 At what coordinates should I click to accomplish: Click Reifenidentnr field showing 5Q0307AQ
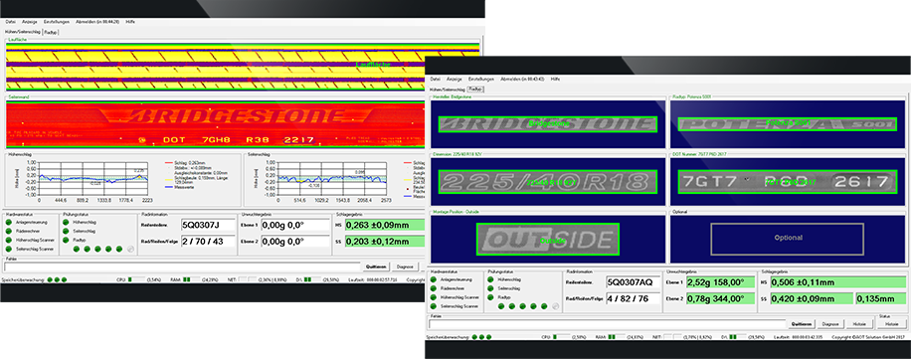coord(633,282)
